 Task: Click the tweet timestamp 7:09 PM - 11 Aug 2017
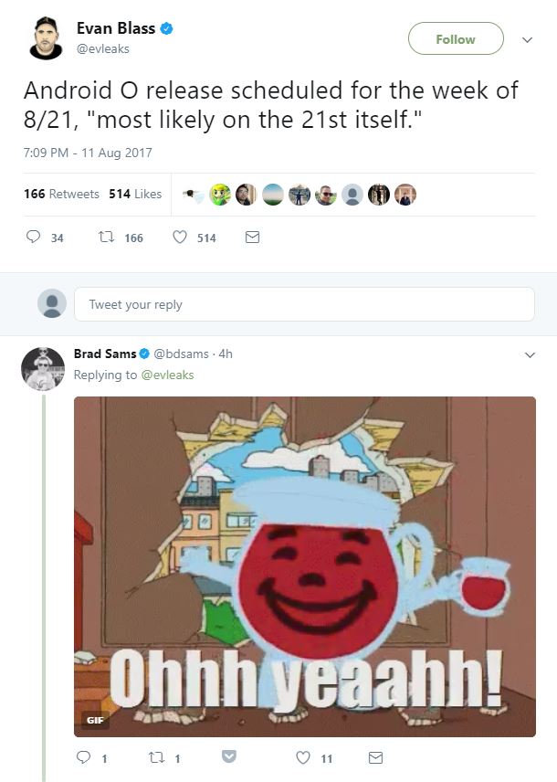tap(88, 153)
